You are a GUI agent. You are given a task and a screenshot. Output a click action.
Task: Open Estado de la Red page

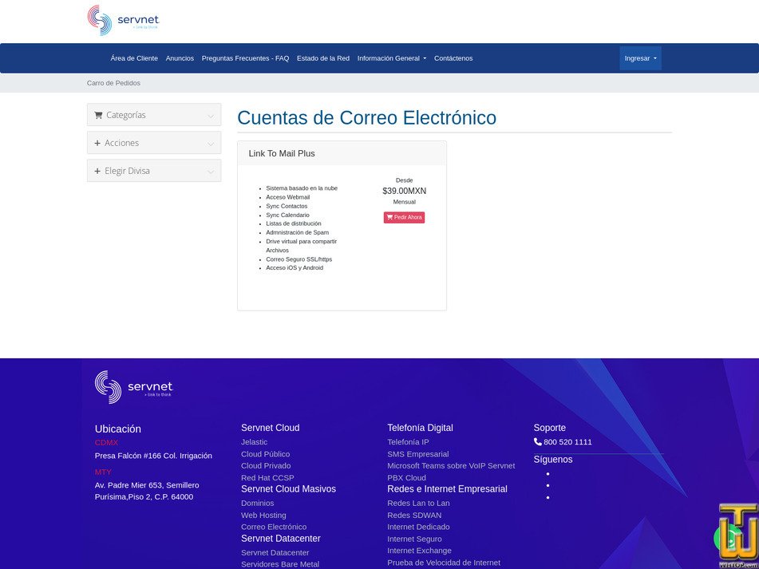pos(323,58)
